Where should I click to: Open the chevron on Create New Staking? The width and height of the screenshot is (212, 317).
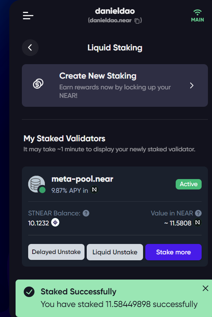tap(192, 86)
